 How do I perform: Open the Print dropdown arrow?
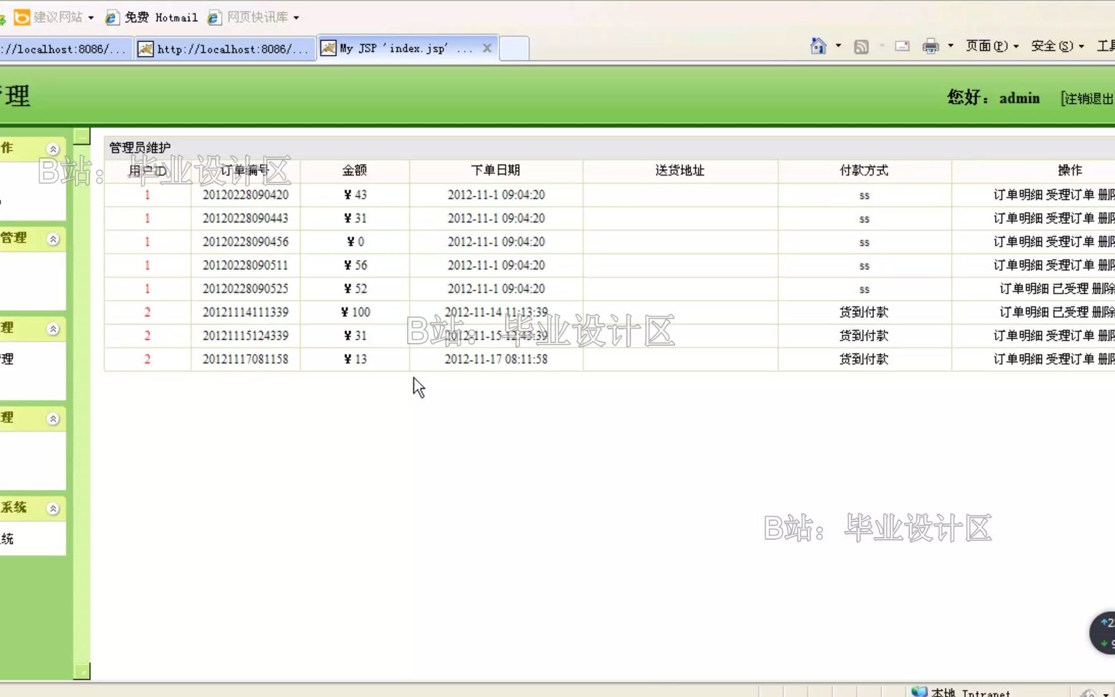tap(950, 46)
